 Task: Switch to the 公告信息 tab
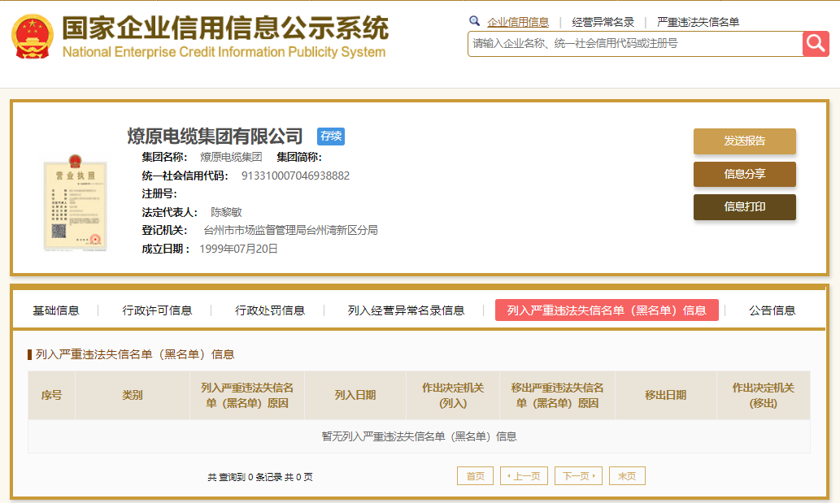click(772, 310)
